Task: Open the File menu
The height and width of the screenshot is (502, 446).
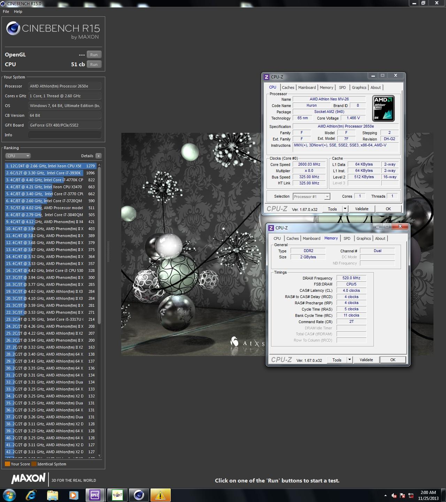Action: coord(6,12)
